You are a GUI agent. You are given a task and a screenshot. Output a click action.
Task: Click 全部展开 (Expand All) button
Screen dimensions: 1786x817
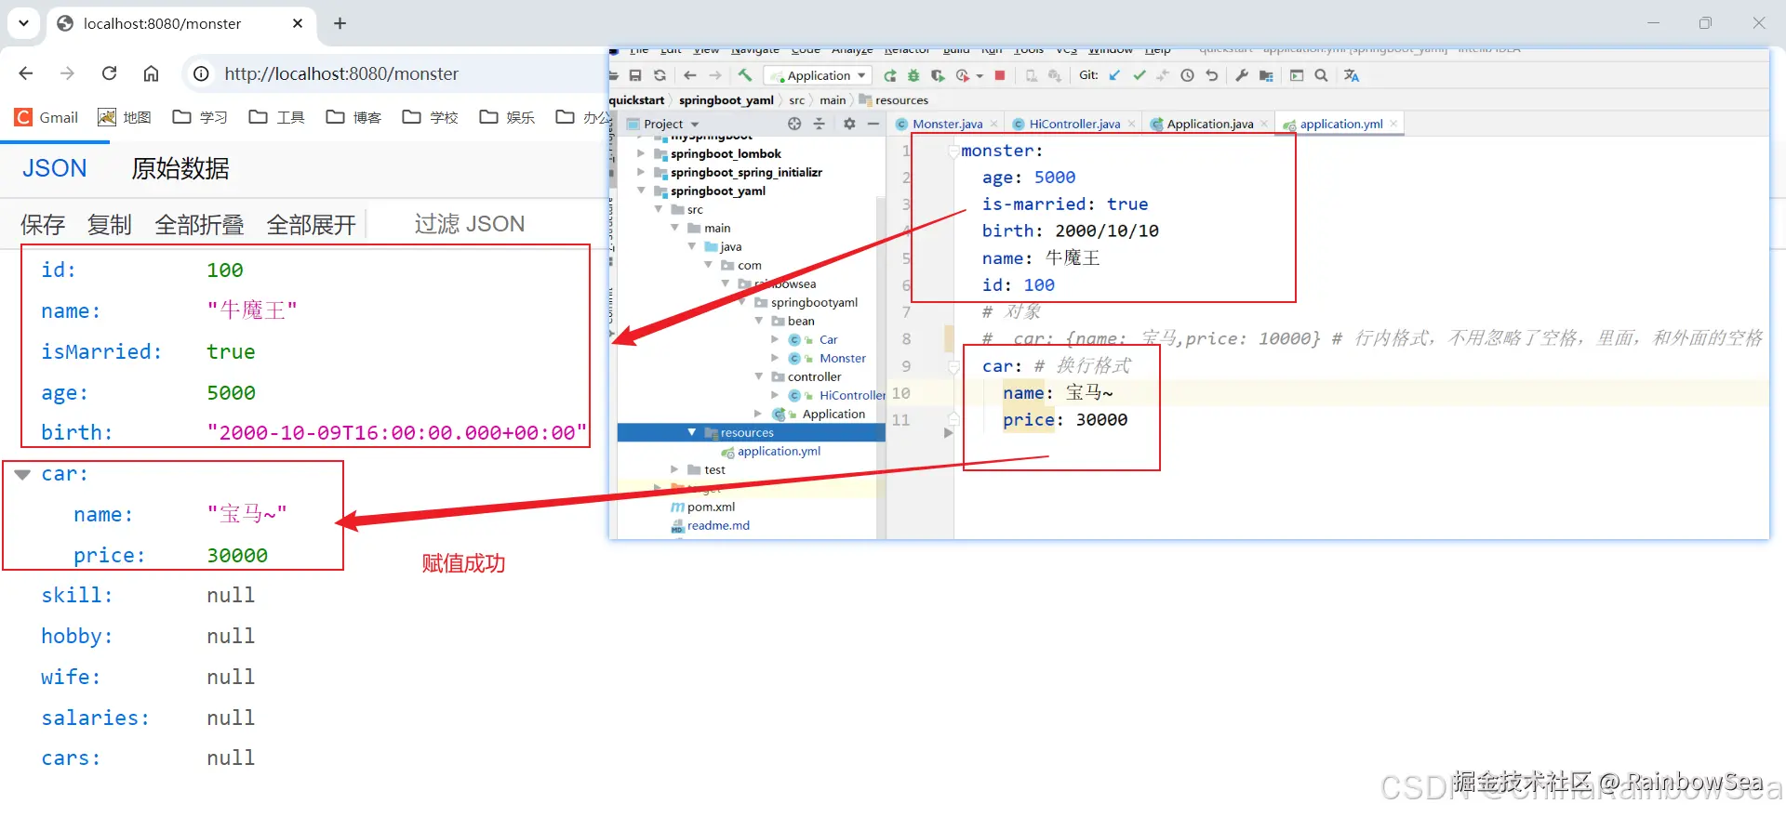click(x=311, y=224)
